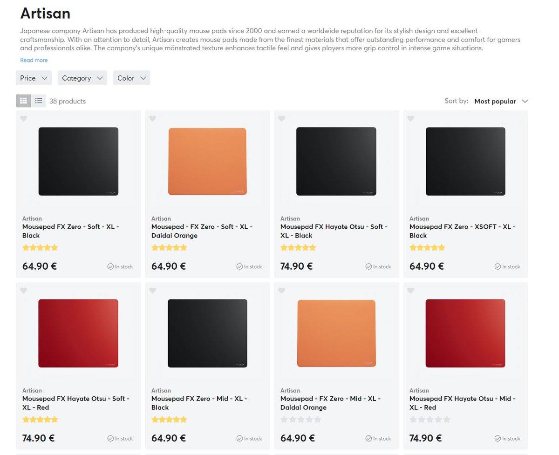Open the Color filter dropdown
Image resolution: width=559 pixels, height=455 pixels.
pos(132,78)
